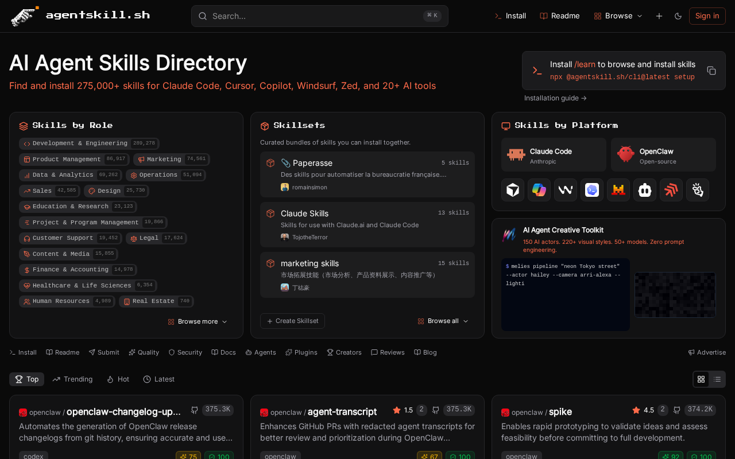The width and height of the screenshot is (735, 459).
Task: Expand Browse more under Skills by Role
Action: pos(198,322)
